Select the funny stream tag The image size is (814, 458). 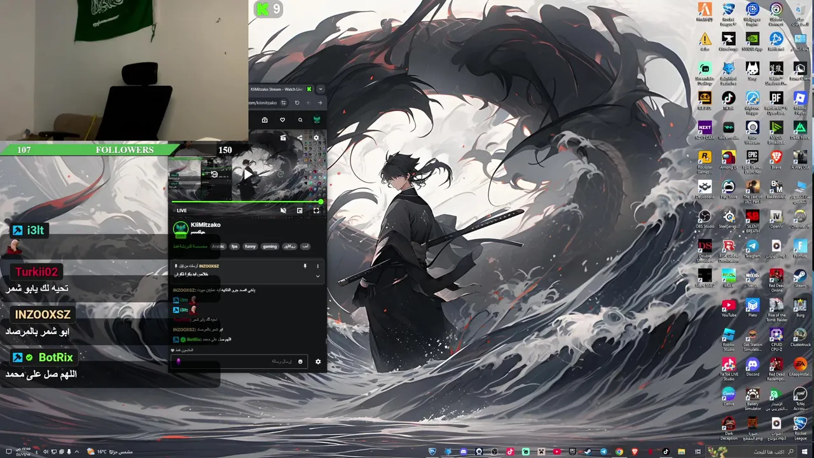250,246
